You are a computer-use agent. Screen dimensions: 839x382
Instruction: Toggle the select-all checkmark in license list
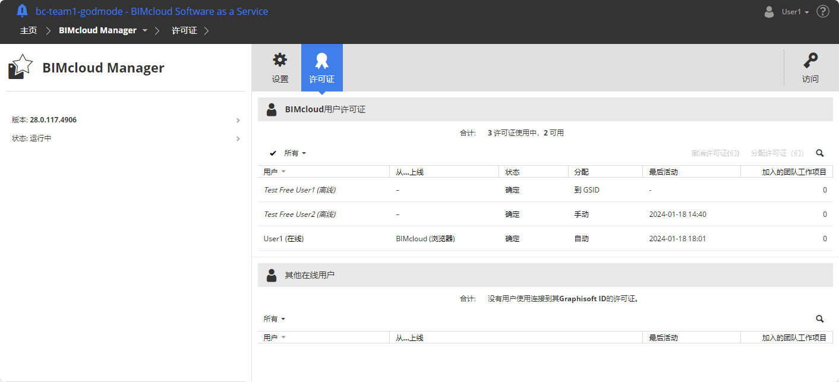tap(273, 153)
